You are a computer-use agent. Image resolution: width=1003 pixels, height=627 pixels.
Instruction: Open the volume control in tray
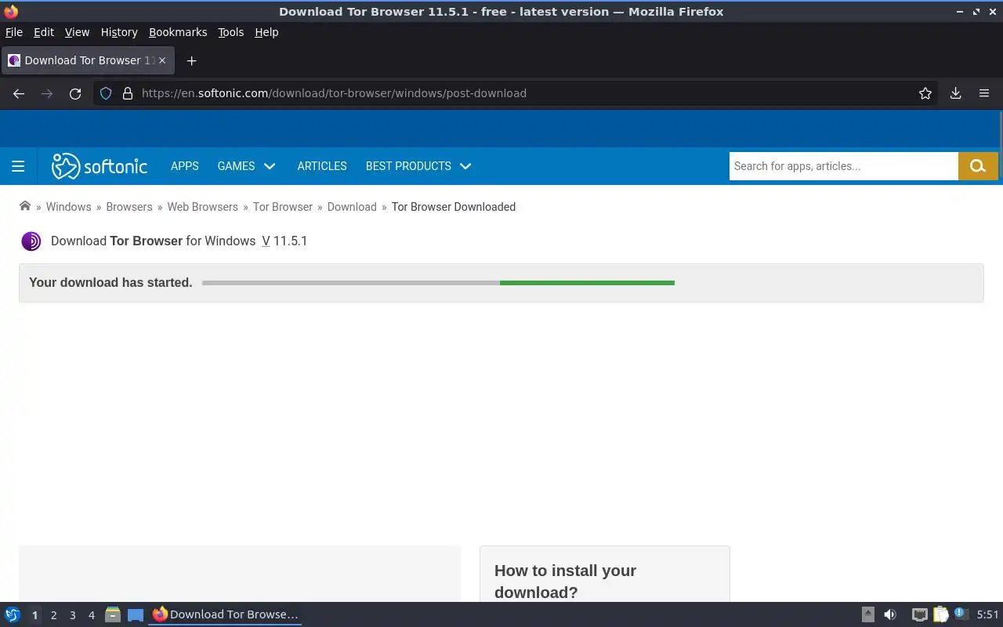click(x=890, y=614)
